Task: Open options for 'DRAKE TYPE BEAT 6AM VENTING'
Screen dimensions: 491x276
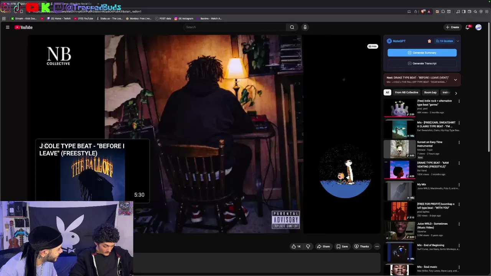Action: [x=459, y=163]
